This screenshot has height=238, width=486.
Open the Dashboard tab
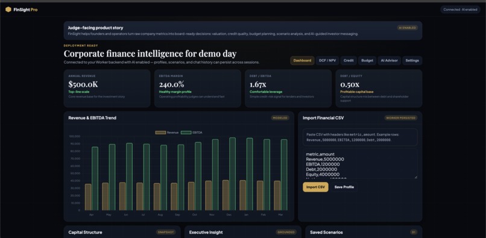coord(302,60)
